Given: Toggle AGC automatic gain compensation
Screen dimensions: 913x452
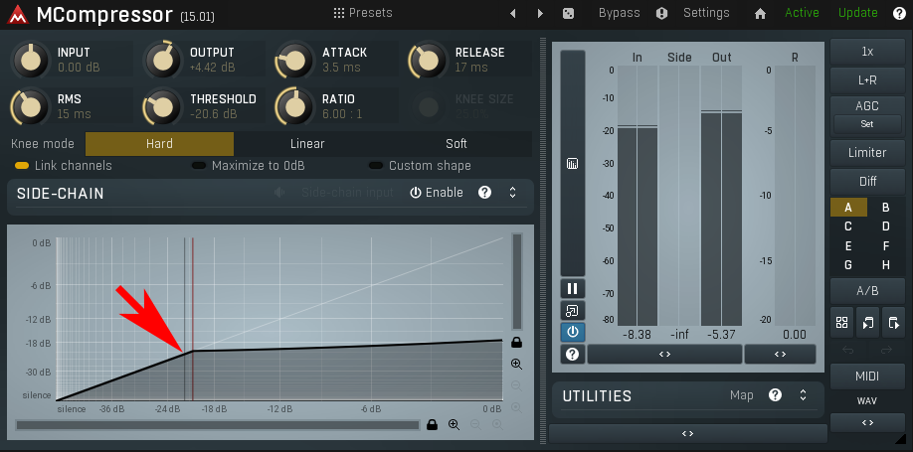Looking at the screenshot, I should (x=867, y=106).
